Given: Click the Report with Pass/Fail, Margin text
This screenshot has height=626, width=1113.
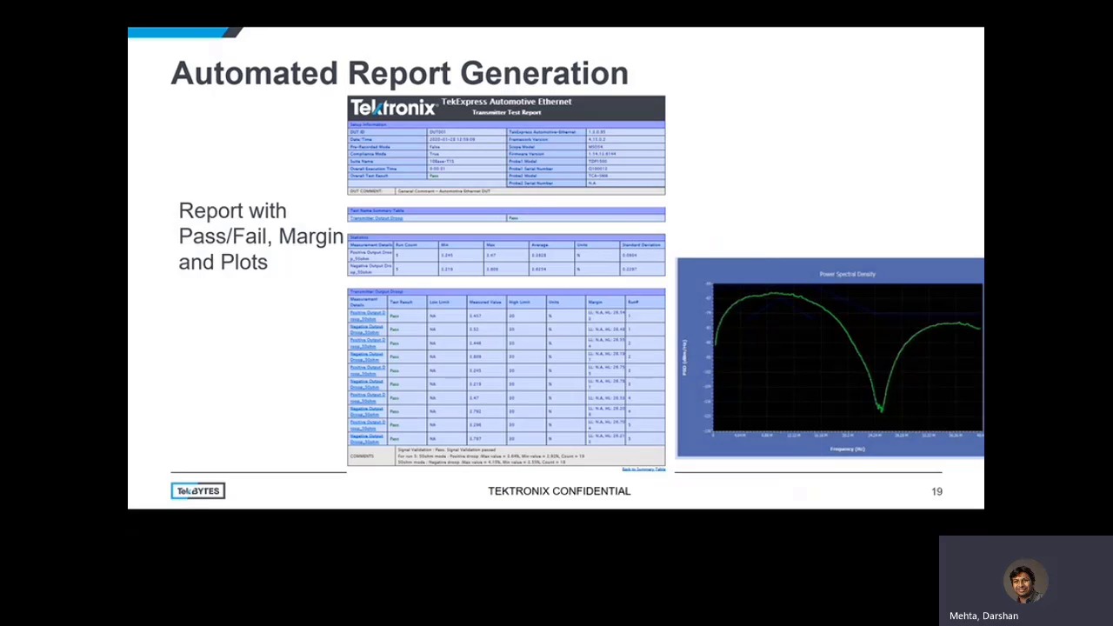Looking at the screenshot, I should pyautogui.click(x=261, y=236).
